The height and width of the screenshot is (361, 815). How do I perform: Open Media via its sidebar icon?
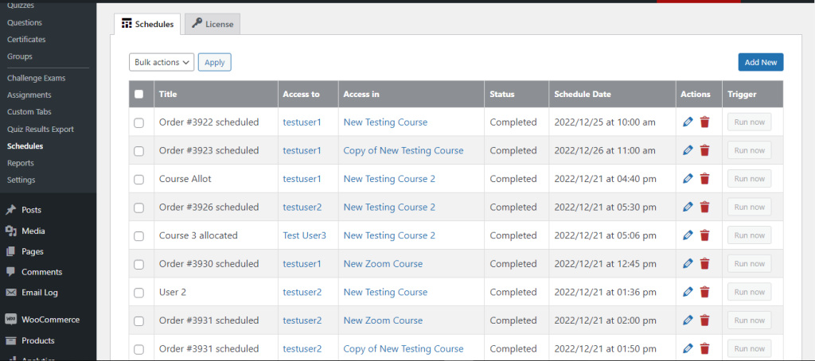click(10, 231)
